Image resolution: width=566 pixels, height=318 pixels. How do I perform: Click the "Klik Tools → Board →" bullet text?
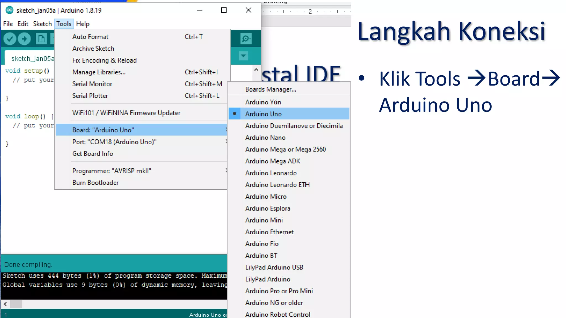[470, 79]
